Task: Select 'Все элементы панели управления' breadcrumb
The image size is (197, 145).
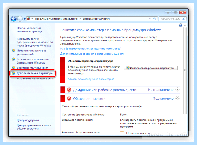Action: pyautogui.click(x=56, y=19)
